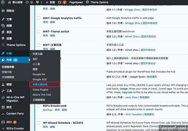Open 檢視資訊 link beside Nitin Yawalkar

click(149, 114)
